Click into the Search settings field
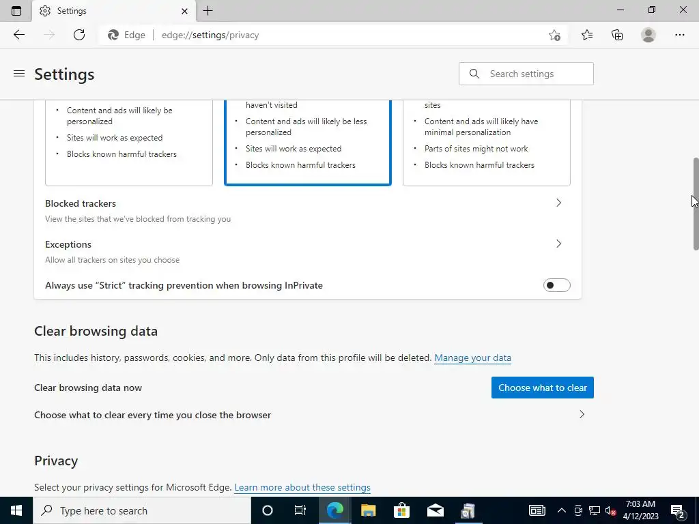Screen dimensions: 699x524 click(526, 74)
